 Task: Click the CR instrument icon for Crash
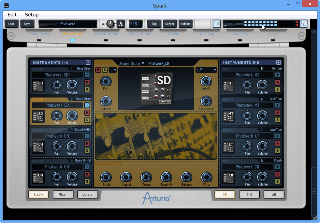[x=229, y=178]
